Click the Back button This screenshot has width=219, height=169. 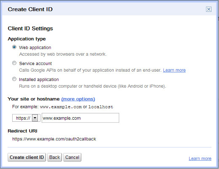[x=55, y=157]
